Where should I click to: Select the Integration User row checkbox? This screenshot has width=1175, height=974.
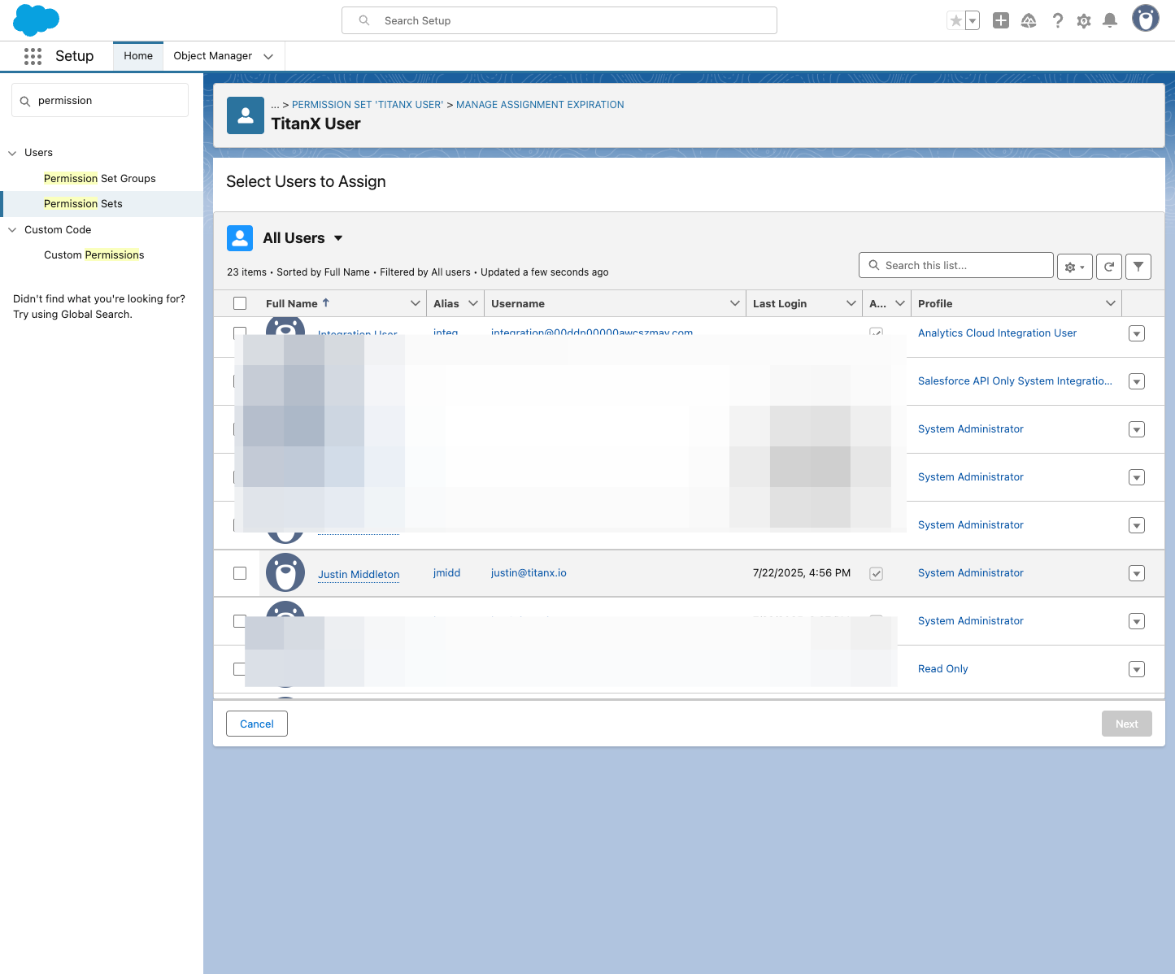(240, 333)
